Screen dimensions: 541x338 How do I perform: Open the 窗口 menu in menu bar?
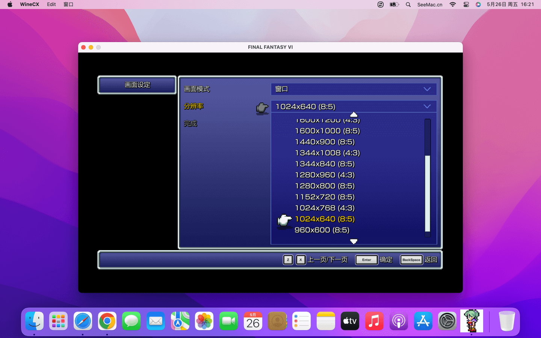pos(68,5)
